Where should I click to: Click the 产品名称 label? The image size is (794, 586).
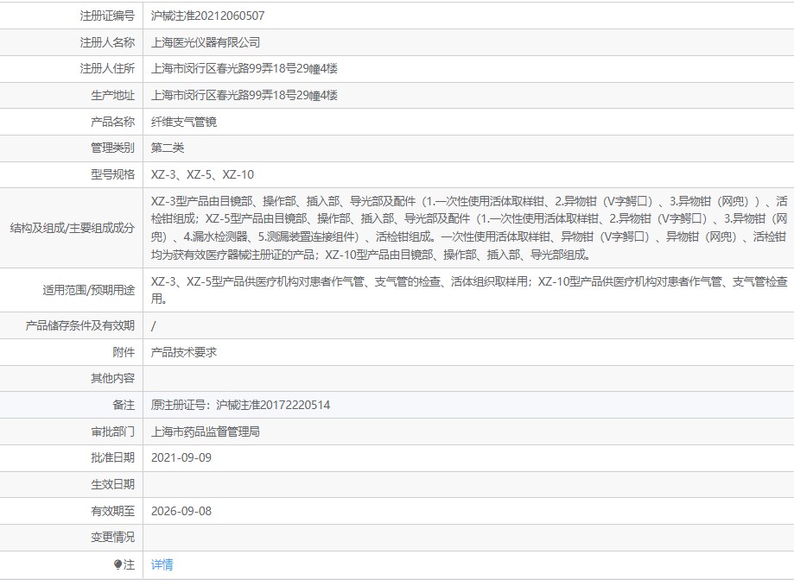point(113,122)
